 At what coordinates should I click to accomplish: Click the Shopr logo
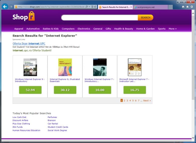tap(24, 16)
